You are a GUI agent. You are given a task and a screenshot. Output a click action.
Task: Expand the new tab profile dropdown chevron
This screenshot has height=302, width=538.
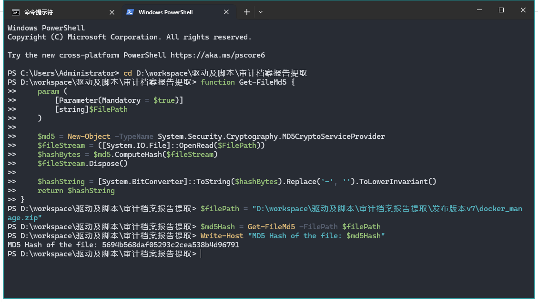pyautogui.click(x=261, y=12)
